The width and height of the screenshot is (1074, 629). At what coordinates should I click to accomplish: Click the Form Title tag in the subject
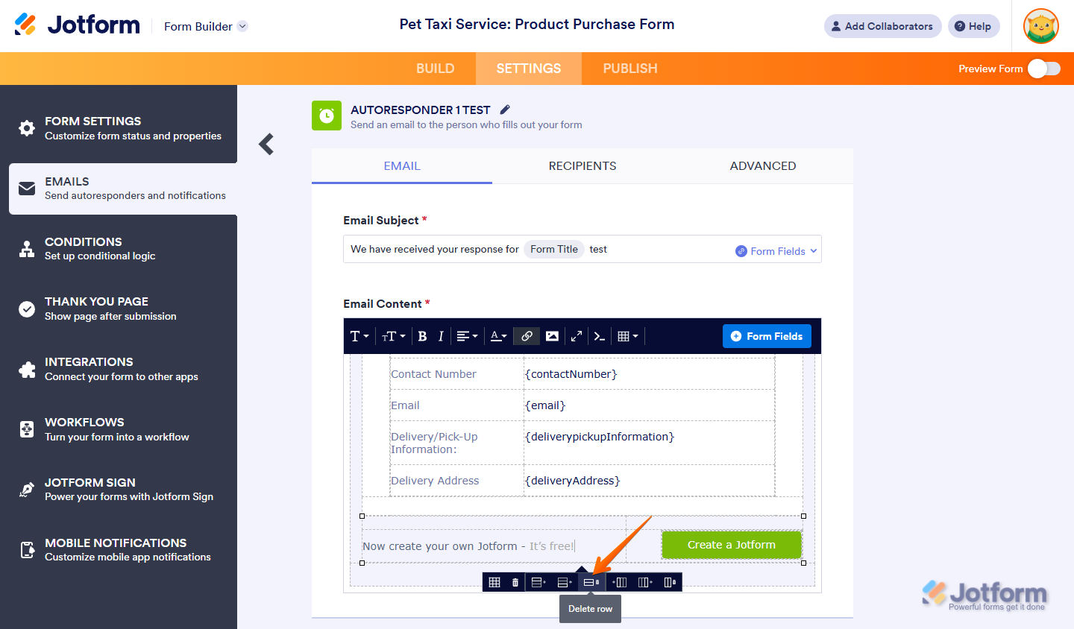click(x=554, y=250)
